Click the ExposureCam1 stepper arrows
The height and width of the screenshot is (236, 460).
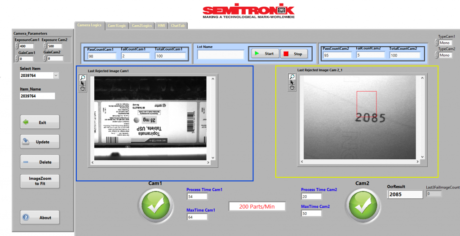point(17,46)
